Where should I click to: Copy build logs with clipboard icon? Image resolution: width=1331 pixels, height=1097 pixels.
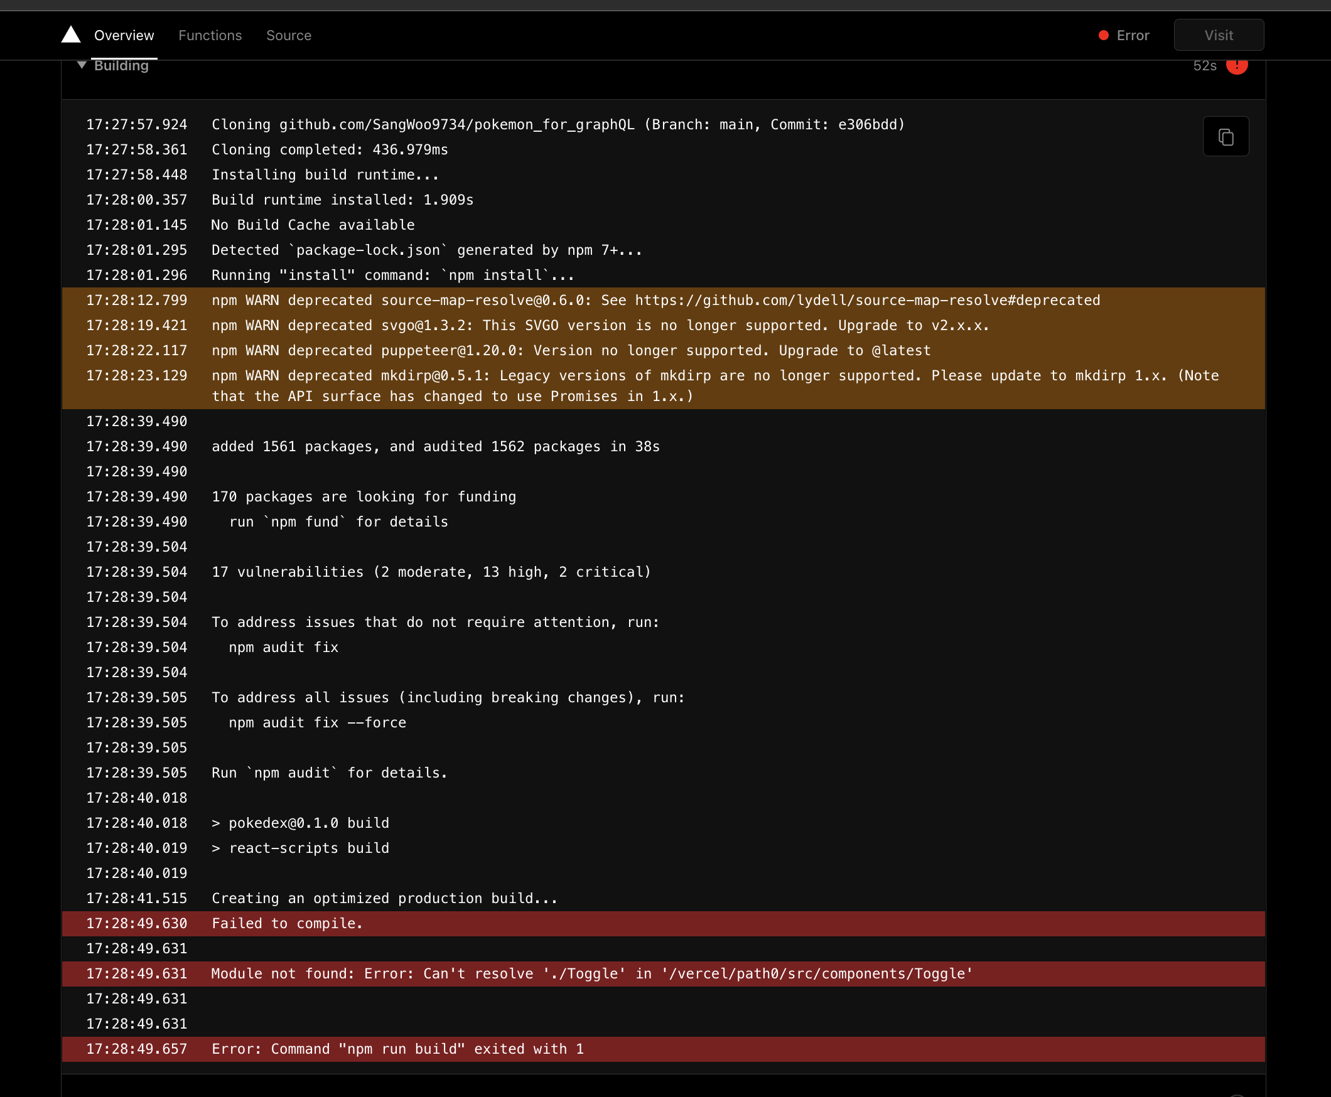pos(1225,136)
